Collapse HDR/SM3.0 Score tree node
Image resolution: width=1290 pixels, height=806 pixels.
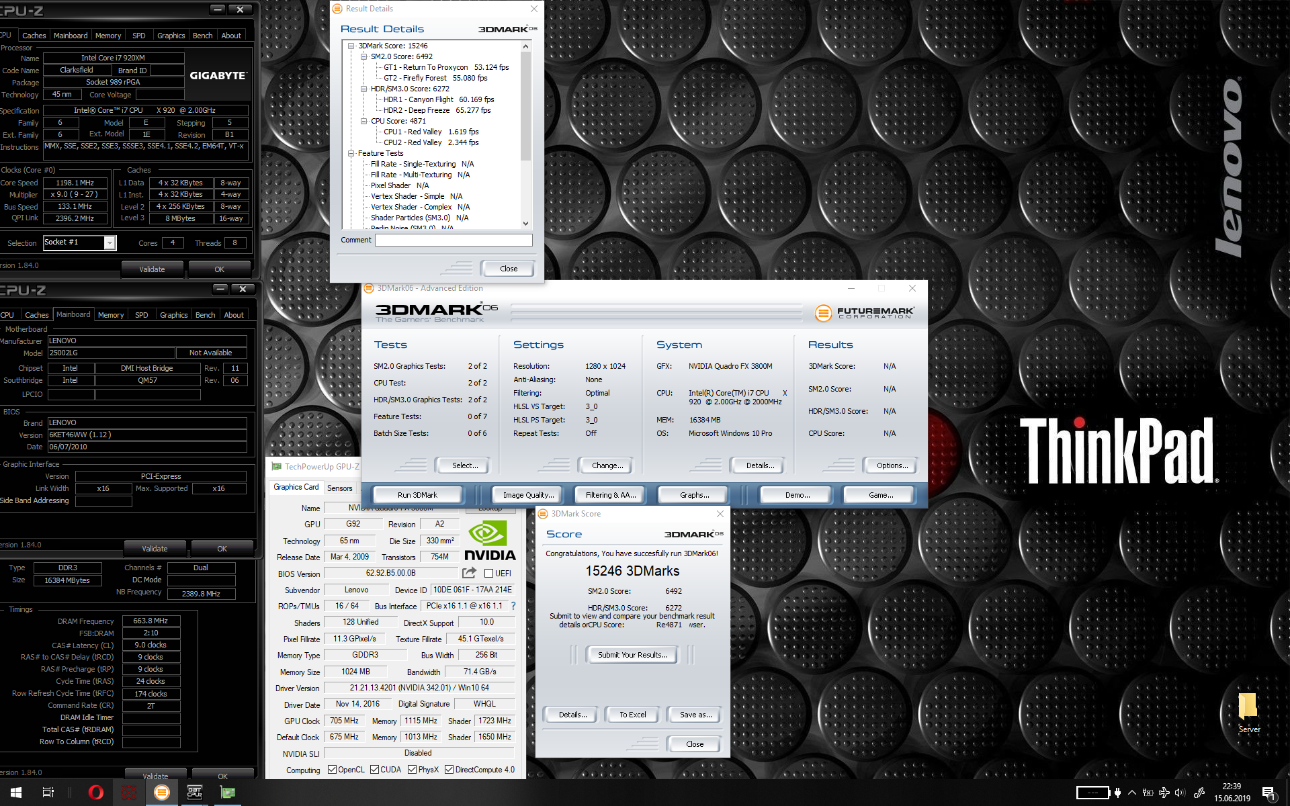point(364,89)
